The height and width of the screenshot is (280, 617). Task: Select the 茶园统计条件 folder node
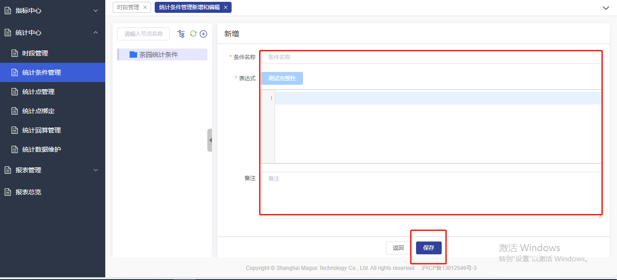coord(158,55)
